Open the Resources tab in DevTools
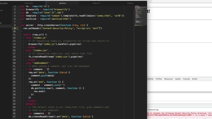 pyautogui.click(x=169, y=79)
